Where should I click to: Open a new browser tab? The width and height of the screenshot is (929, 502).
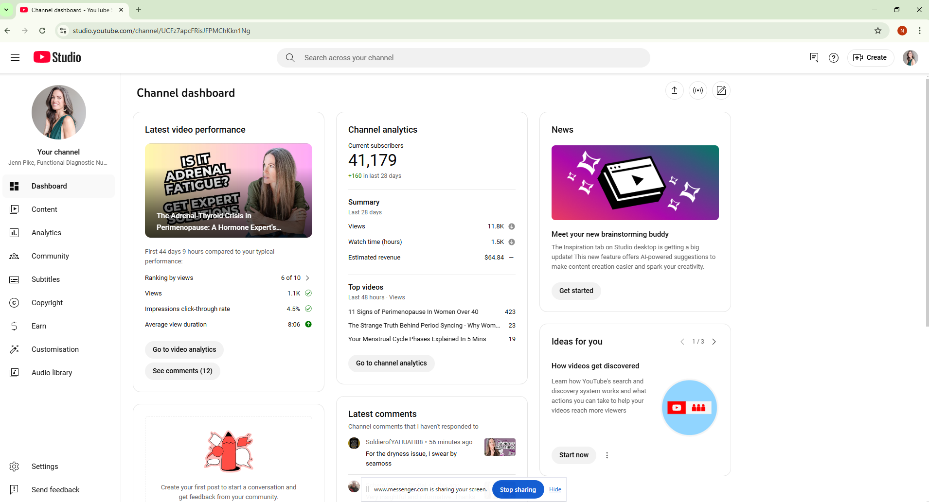tap(139, 10)
